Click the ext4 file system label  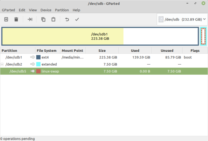coord(45,57)
